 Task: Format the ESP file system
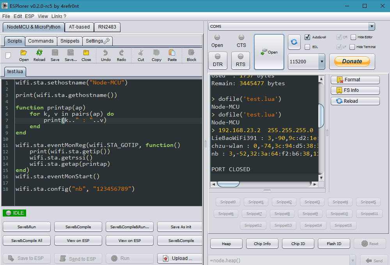click(x=355, y=80)
